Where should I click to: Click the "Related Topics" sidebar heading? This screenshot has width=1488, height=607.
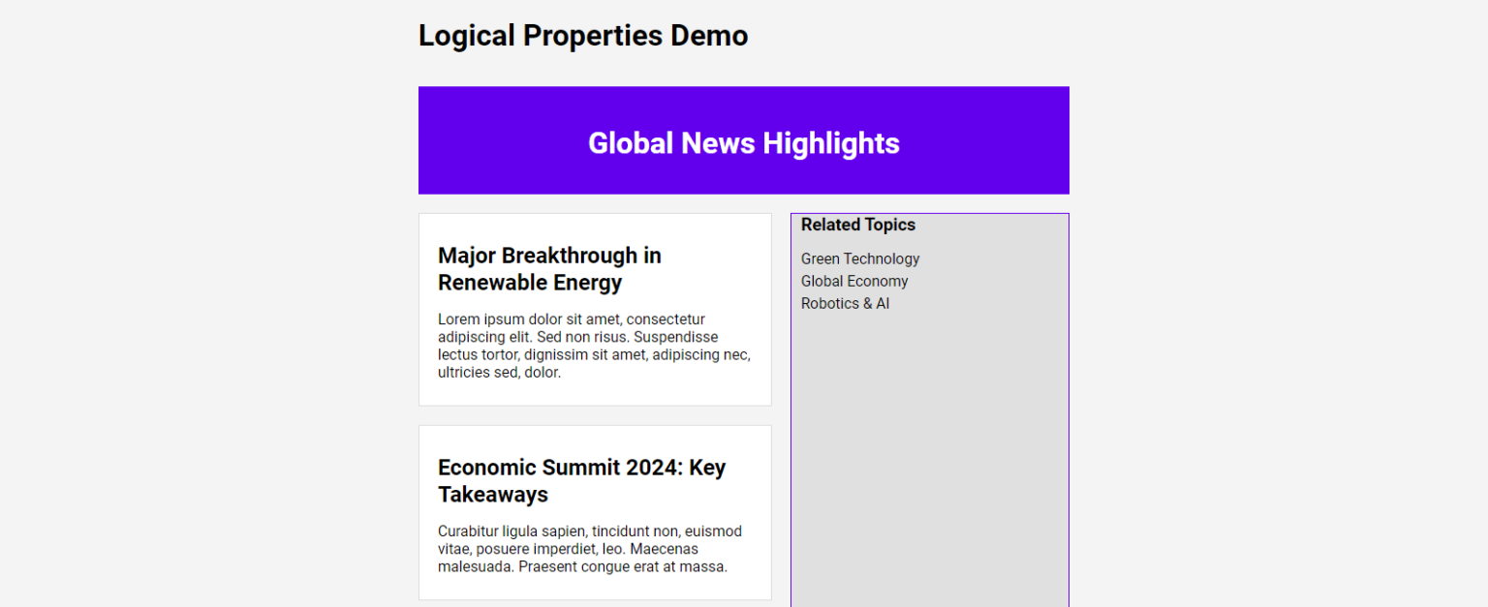[x=857, y=225]
